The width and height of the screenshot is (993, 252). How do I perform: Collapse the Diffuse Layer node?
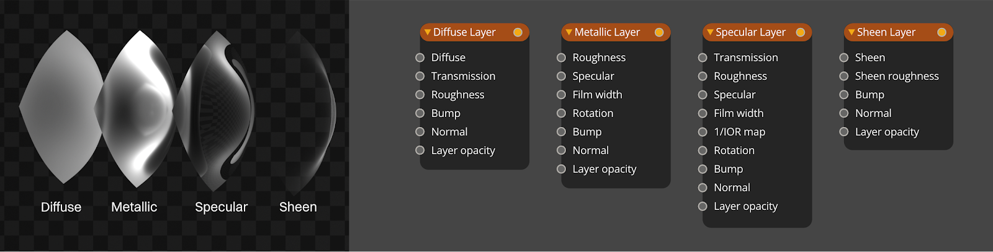click(427, 32)
